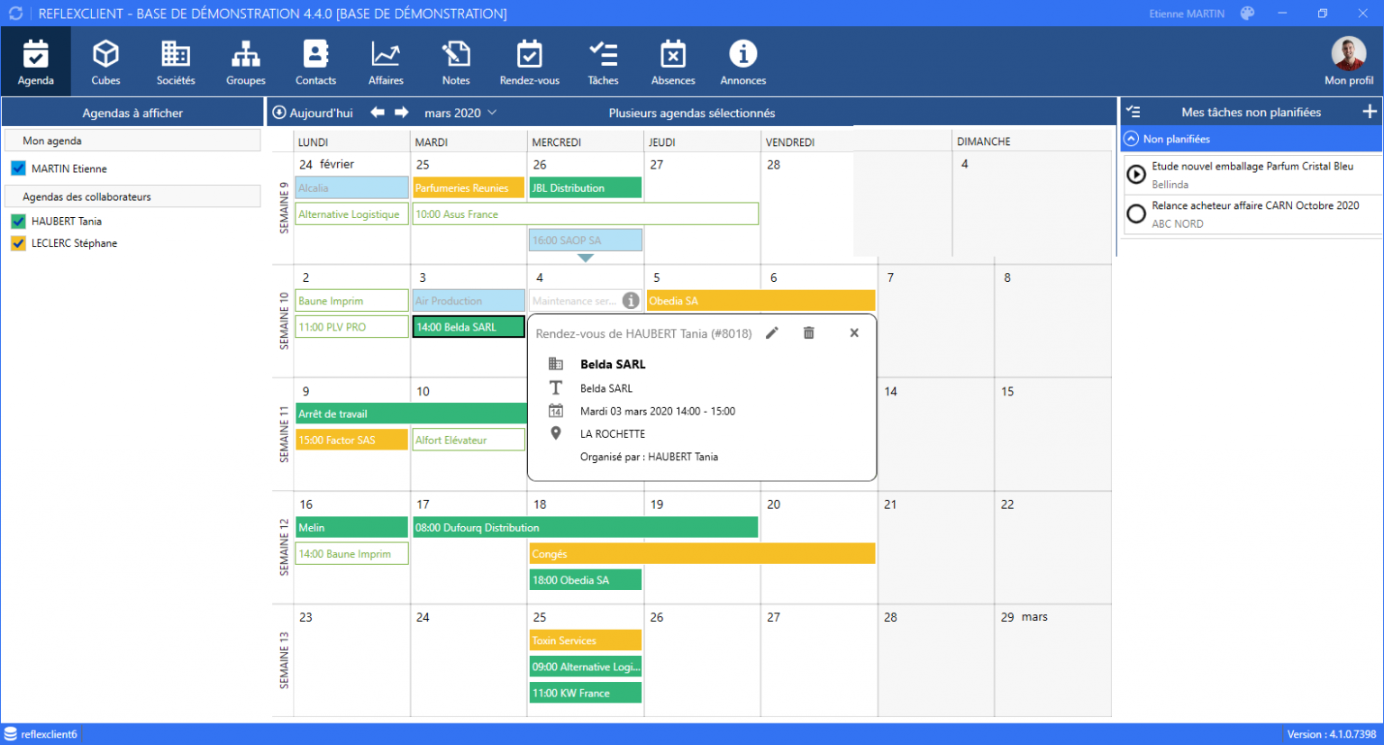Image resolution: width=1384 pixels, height=745 pixels.
Task: Open the 14:00 Belda SARL event
Action: (x=469, y=327)
